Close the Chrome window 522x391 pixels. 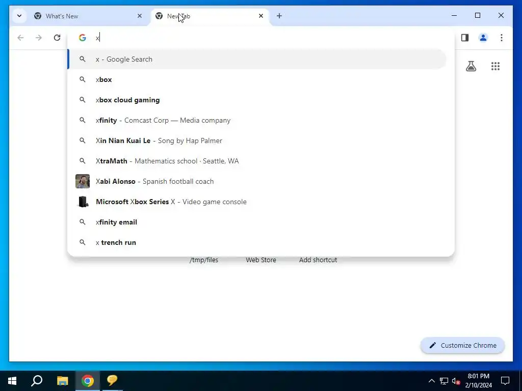coord(501,16)
